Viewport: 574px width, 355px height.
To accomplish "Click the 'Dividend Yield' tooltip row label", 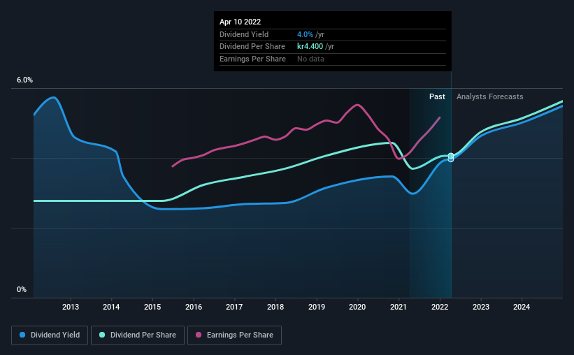I will pyautogui.click(x=244, y=34).
